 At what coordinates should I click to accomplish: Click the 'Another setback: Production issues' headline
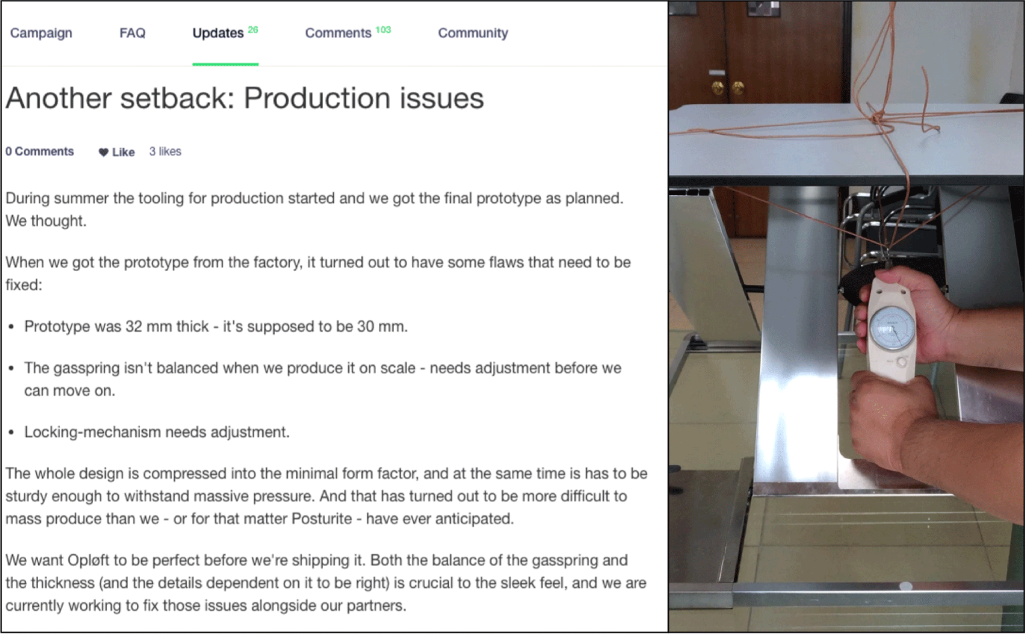pos(244,98)
